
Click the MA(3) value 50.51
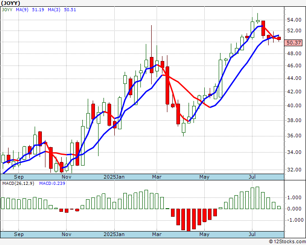pos(70,10)
